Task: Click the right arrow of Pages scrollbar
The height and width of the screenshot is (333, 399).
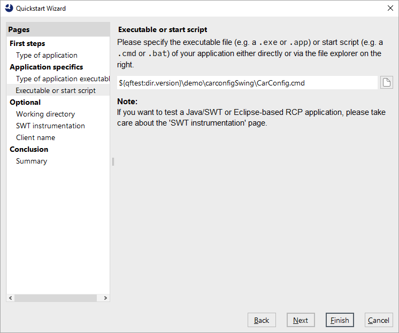Action: (x=105, y=298)
